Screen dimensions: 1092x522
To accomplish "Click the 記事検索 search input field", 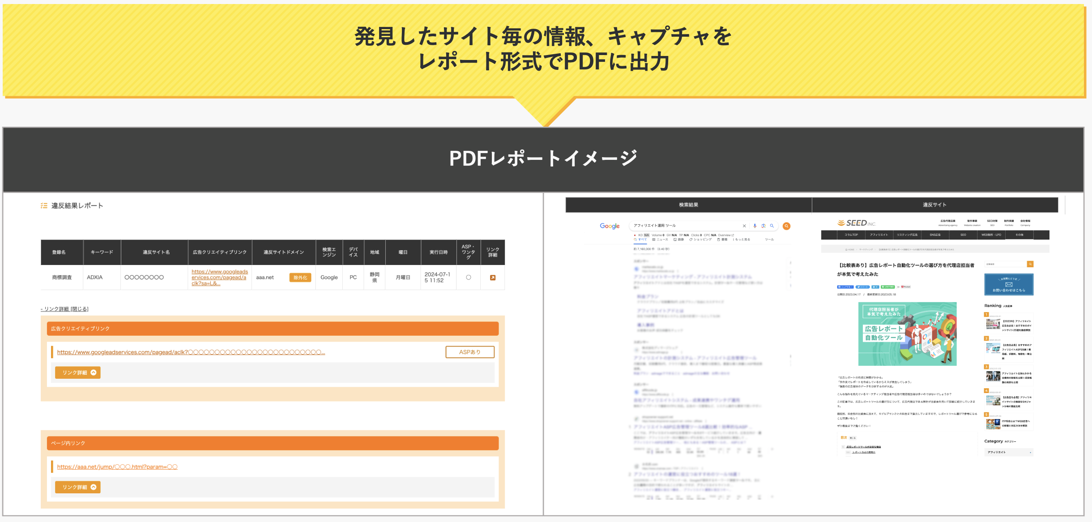I will click(x=1007, y=264).
